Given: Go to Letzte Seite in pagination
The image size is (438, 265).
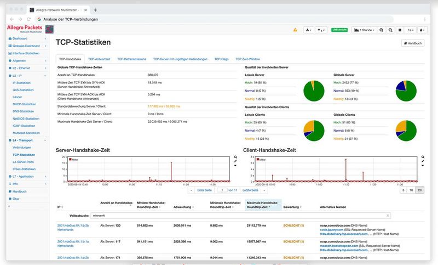Looking at the screenshot, I should coord(250,190).
